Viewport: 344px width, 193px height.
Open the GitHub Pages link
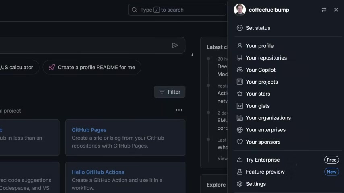click(89, 130)
